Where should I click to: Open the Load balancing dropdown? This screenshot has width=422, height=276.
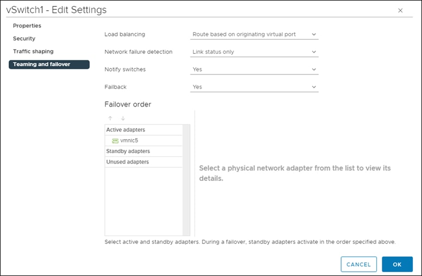point(254,34)
